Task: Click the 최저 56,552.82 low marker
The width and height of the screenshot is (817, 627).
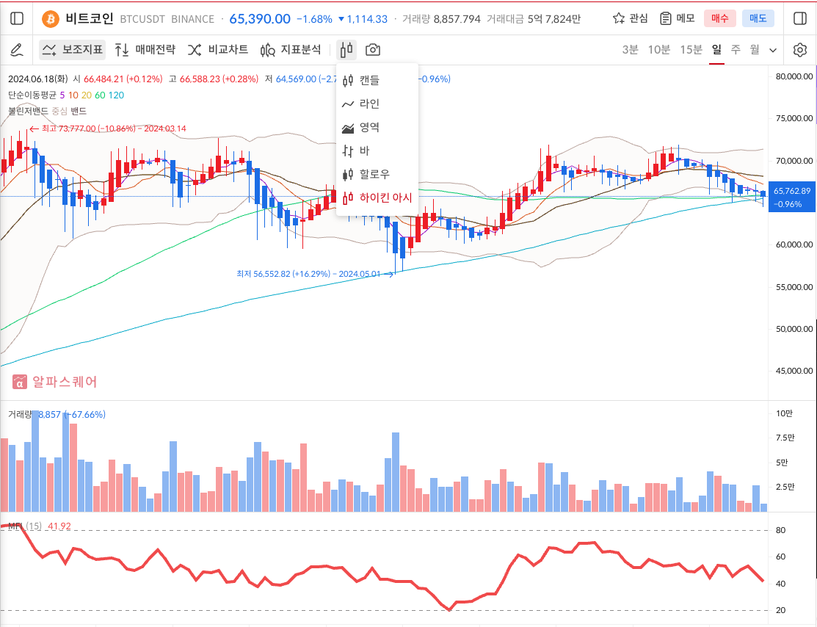Action: coord(315,274)
